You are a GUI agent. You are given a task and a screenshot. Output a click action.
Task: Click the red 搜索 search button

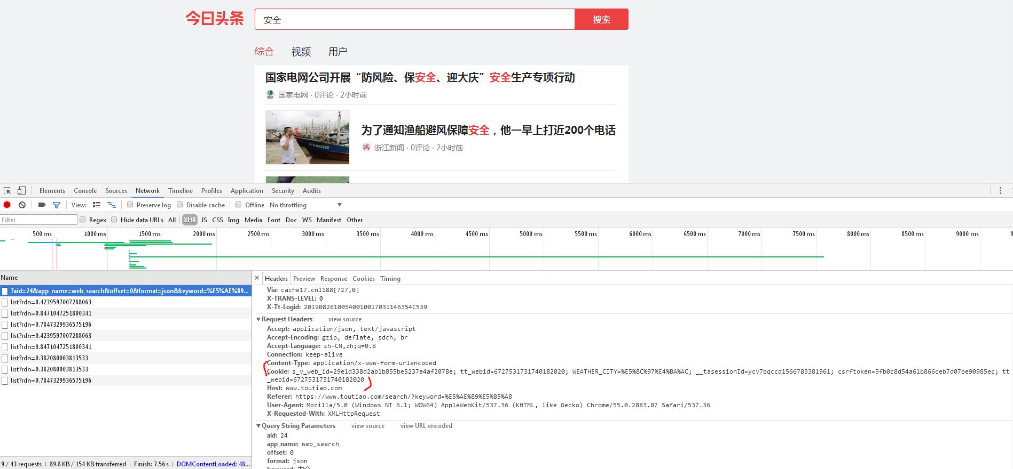(601, 19)
